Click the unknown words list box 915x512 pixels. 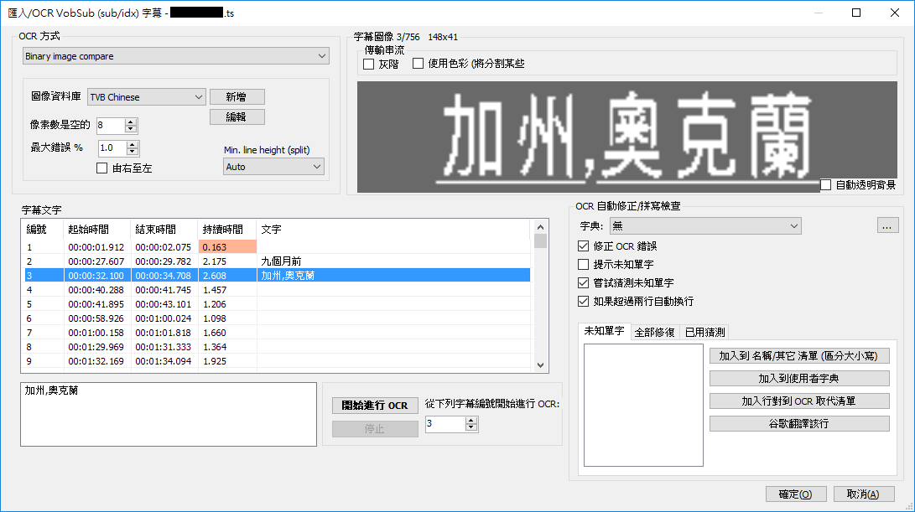point(643,406)
